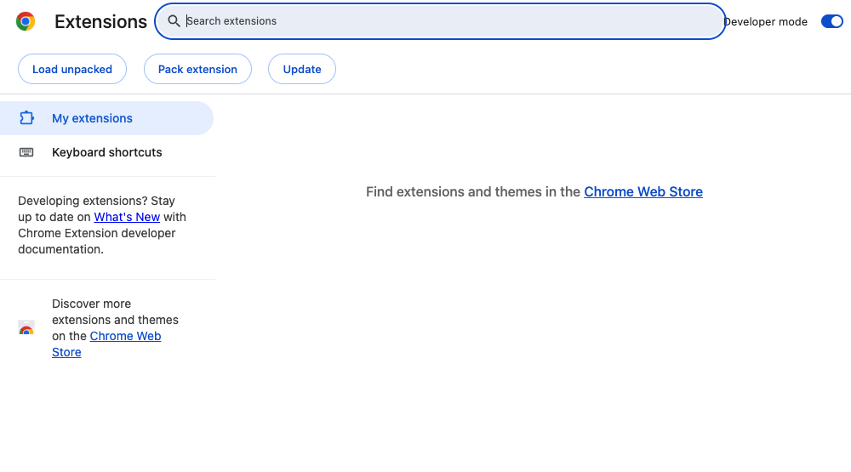
Task: Click the Developer mode label text
Action: click(x=765, y=22)
